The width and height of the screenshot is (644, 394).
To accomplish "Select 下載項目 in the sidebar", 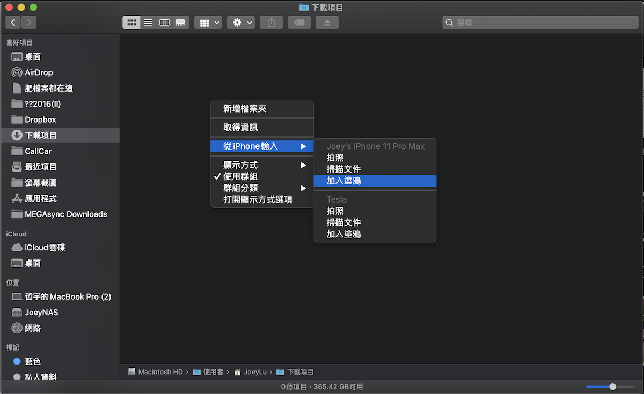I will [x=60, y=135].
